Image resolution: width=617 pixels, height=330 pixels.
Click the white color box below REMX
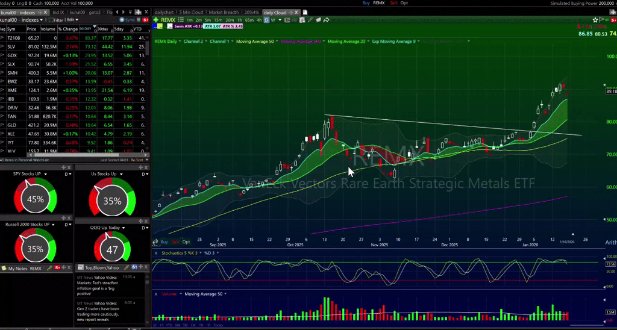pyautogui.click(x=169, y=26)
